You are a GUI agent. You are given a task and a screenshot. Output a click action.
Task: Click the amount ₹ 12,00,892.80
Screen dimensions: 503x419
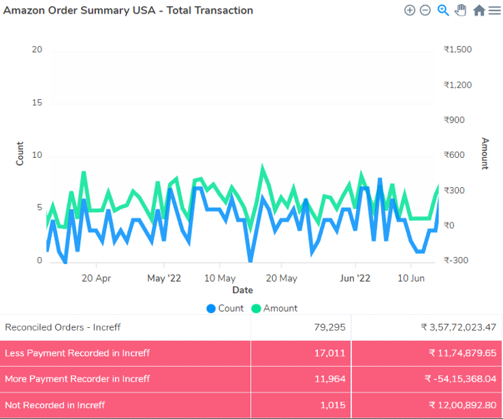point(463,405)
